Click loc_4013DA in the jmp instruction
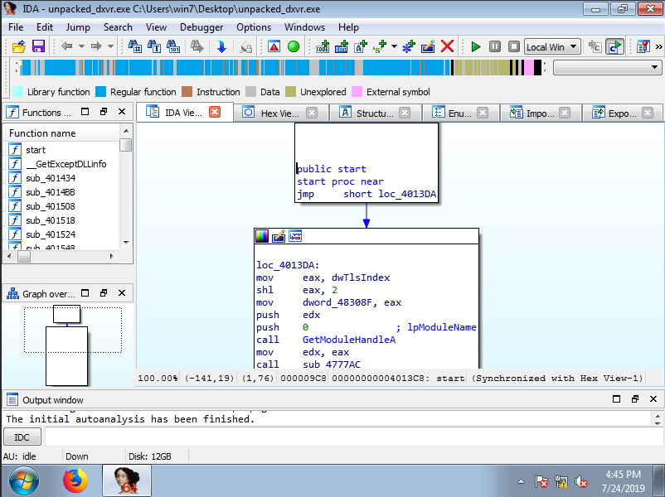This screenshot has width=665, height=497. point(407,194)
